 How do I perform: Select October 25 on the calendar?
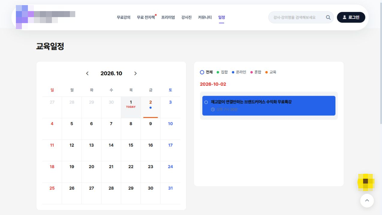(52, 193)
